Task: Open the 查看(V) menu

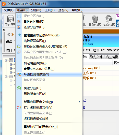Action: click(63, 10)
